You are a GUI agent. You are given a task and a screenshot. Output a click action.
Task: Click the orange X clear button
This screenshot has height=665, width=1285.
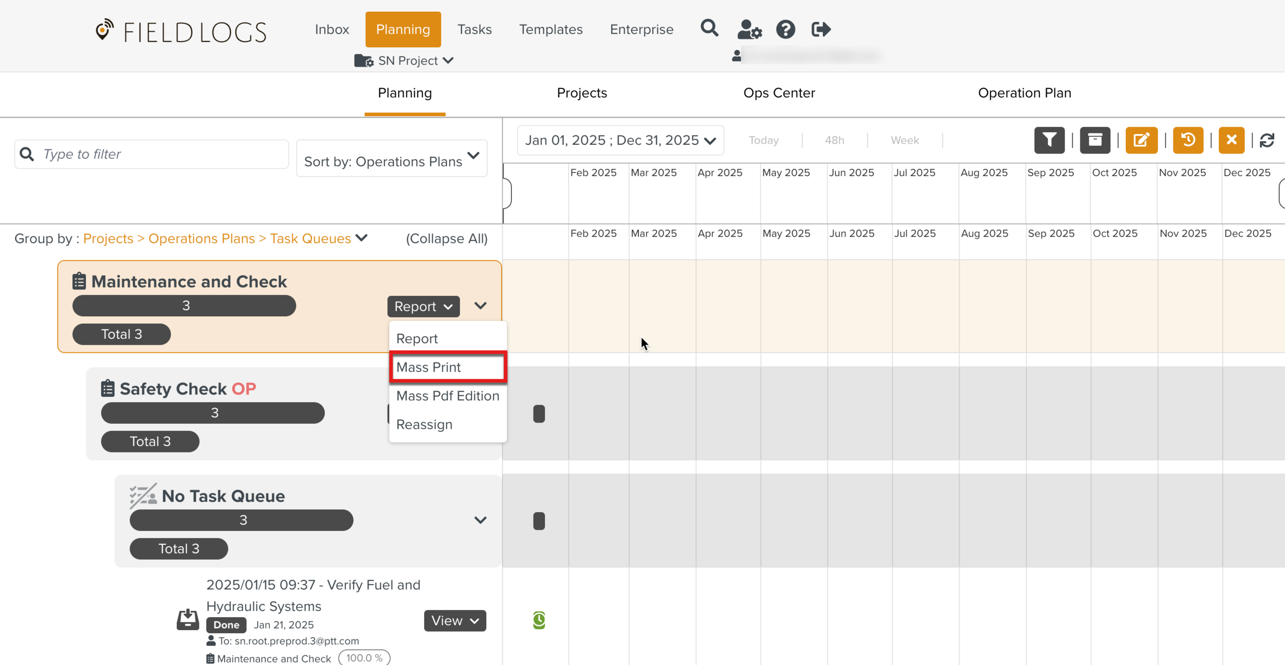point(1231,140)
